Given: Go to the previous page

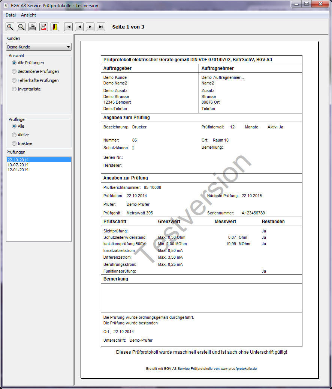Looking at the screenshot, I should [79, 27].
